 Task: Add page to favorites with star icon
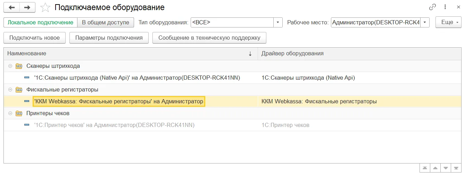click(45, 7)
